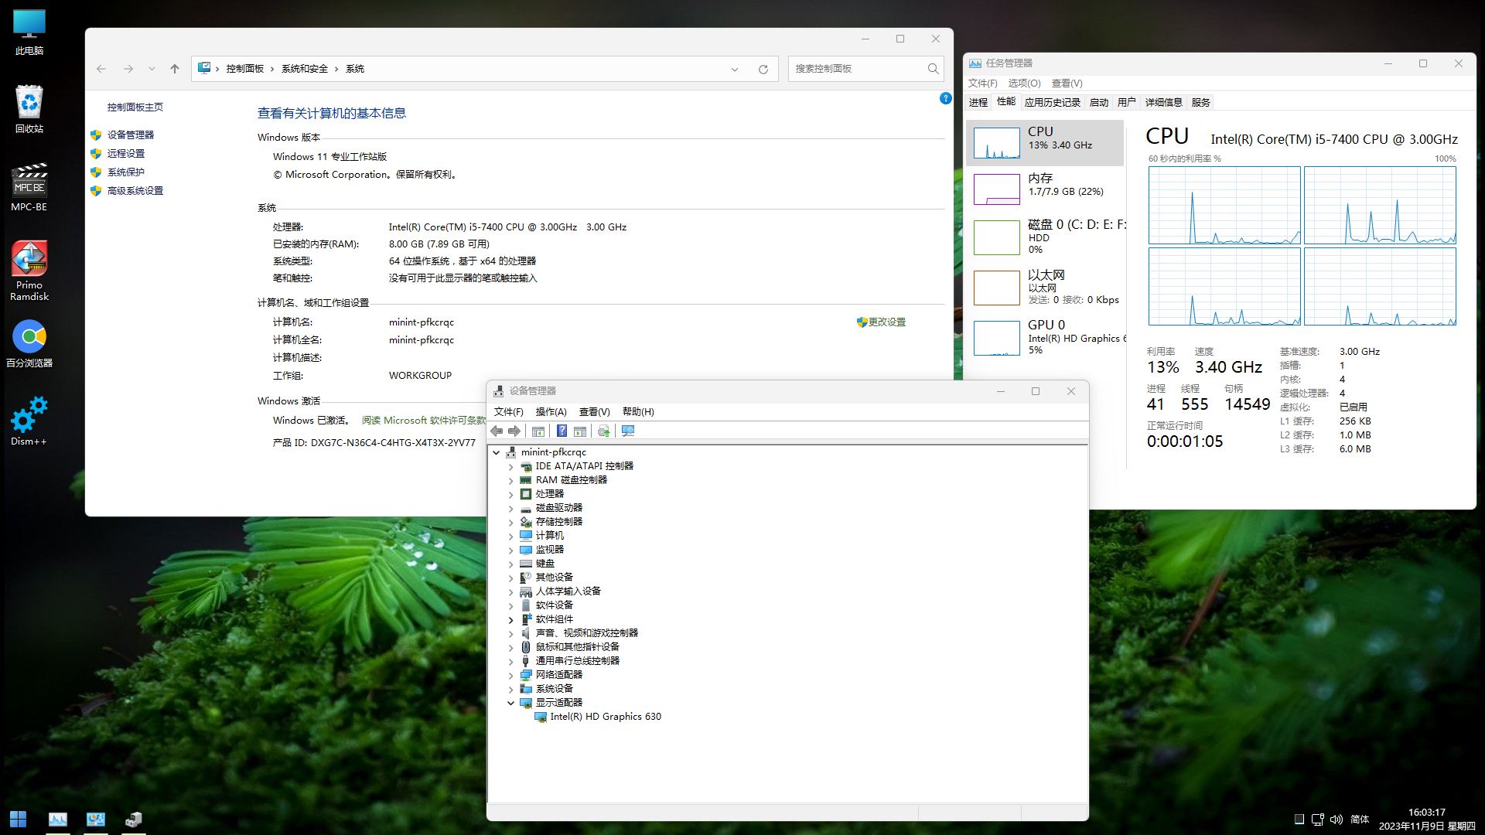The width and height of the screenshot is (1485, 835).
Task: Click the 控制面板主页 link
Action: coord(135,107)
